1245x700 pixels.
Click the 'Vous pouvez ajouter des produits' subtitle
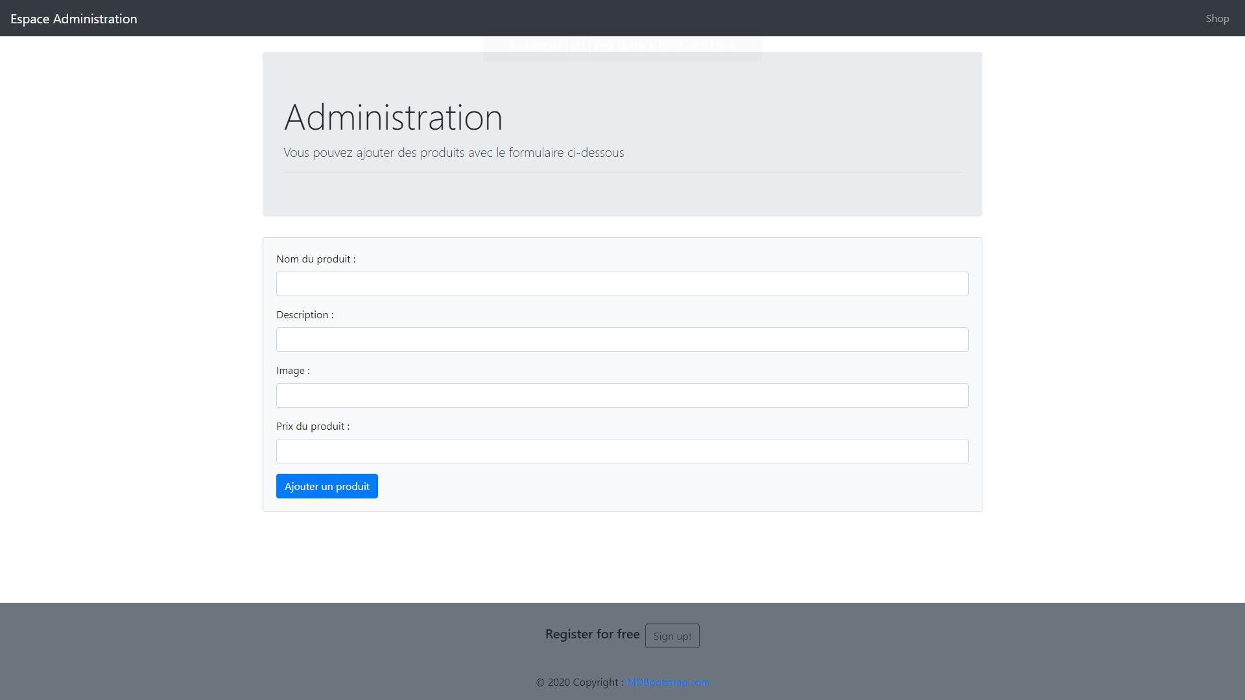coord(453,153)
